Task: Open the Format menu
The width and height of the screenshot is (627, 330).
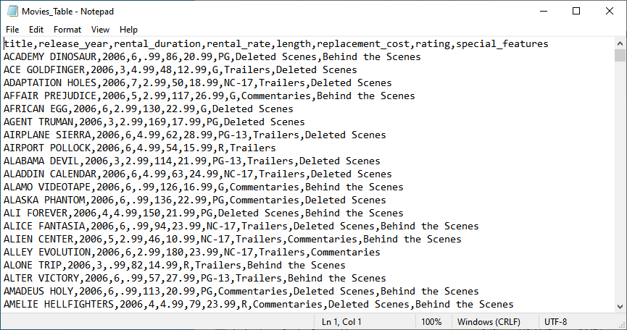Action: tap(67, 30)
